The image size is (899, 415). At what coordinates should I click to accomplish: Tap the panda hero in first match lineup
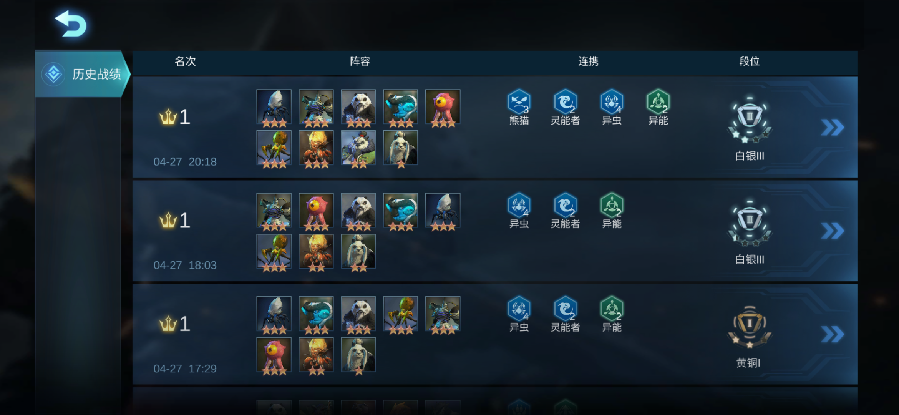pos(358,107)
